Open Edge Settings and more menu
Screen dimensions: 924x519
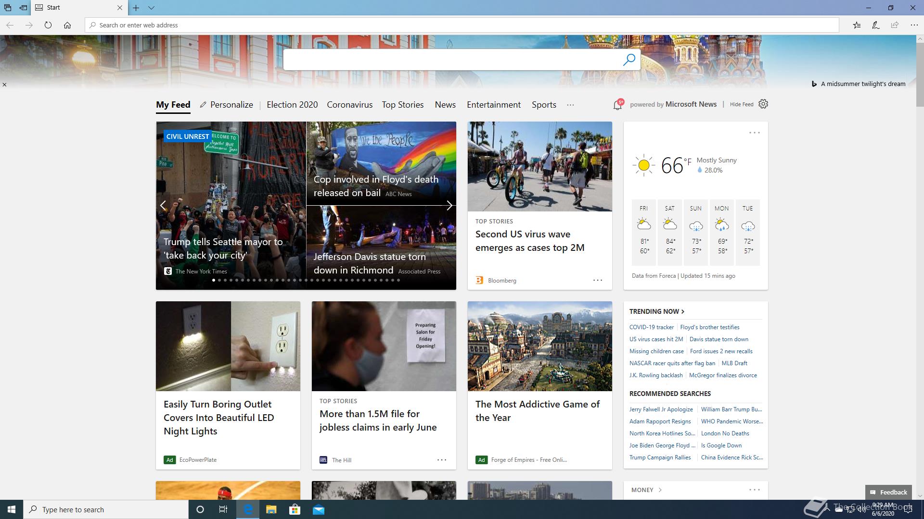(x=914, y=25)
